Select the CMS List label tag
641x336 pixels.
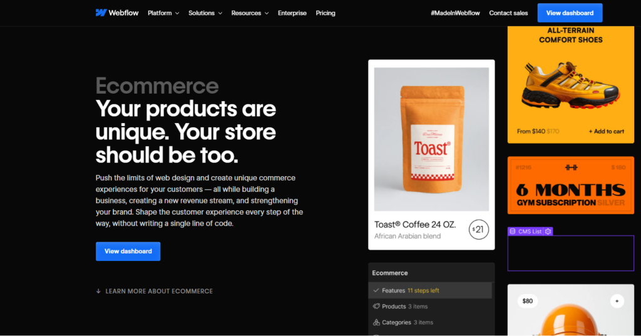tap(530, 231)
